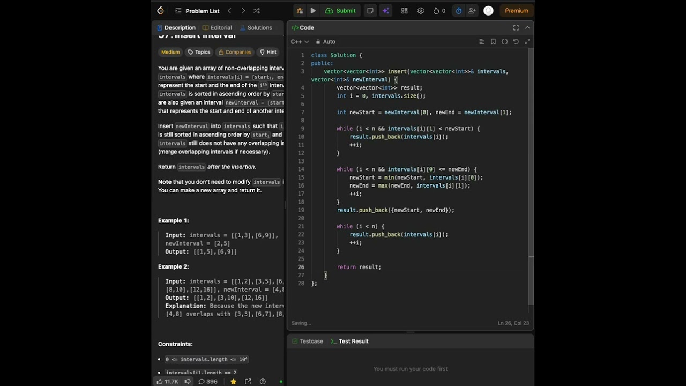Screen dimensions: 686x386
Task: Share the problem via external link icon
Action: 248,382
